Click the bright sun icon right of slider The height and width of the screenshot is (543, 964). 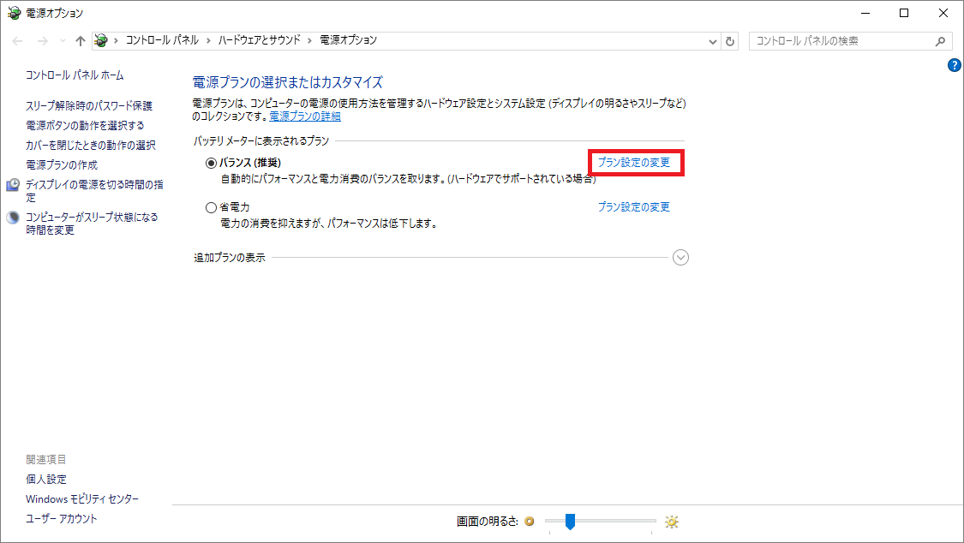671,522
